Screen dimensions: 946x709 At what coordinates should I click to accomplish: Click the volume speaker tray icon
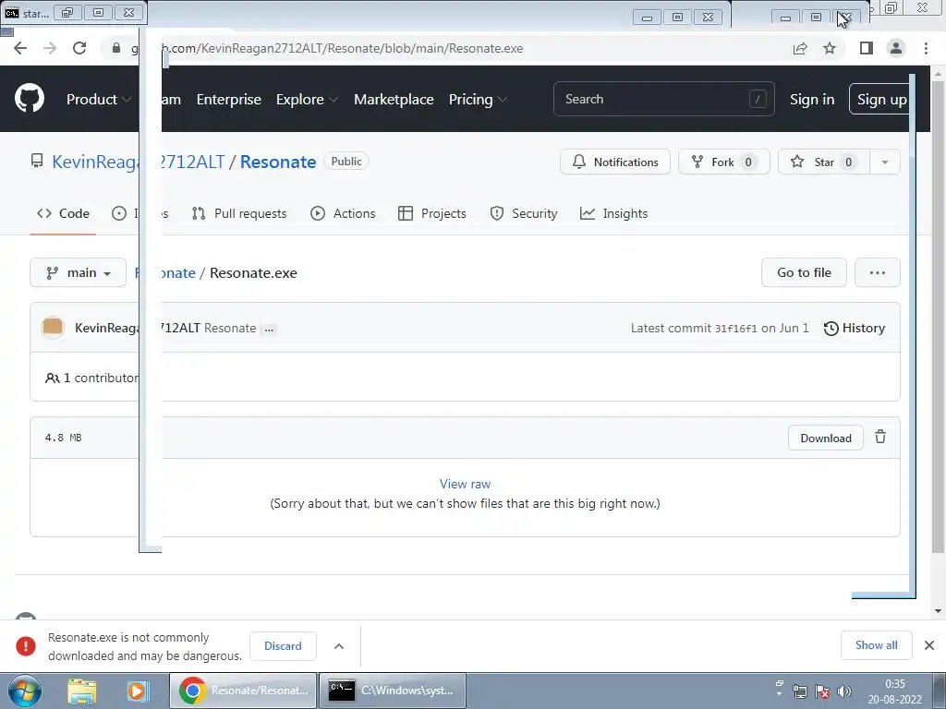[844, 691]
